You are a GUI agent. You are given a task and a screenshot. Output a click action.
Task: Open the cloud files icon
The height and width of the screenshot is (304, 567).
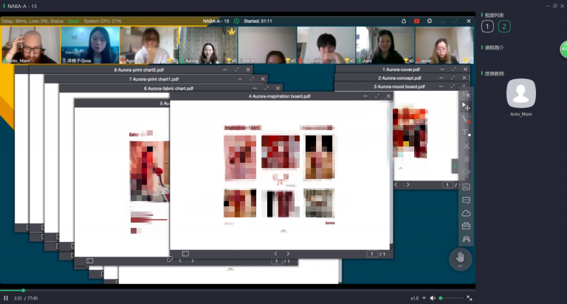coord(466,213)
